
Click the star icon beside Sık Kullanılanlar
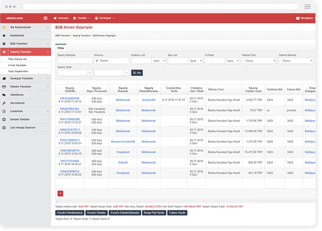(x=4, y=27)
